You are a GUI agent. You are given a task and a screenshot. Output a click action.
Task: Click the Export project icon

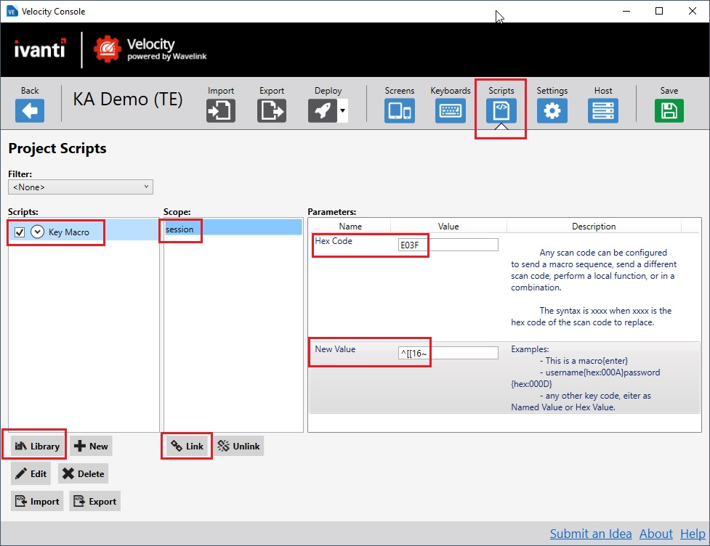coord(271,110)
